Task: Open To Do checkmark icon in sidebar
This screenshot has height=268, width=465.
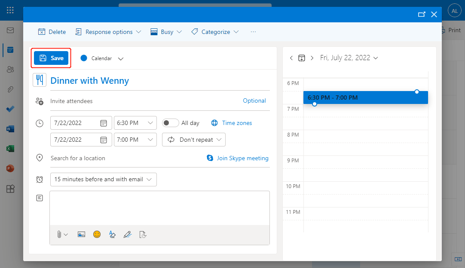Action: click(x=10, y=109)
